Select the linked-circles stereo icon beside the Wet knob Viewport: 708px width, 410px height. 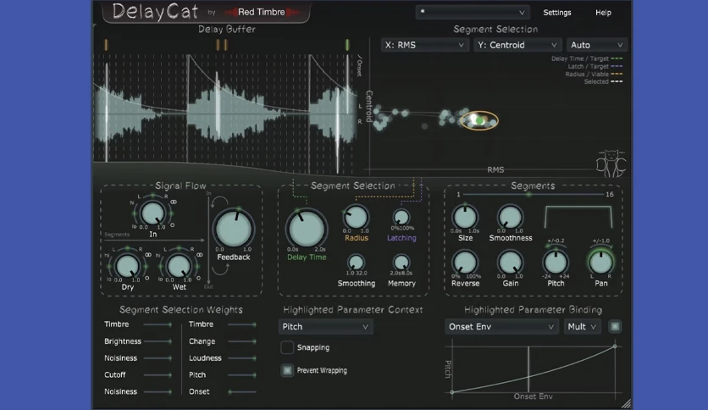pyautogui.click(x=199, y=255)
